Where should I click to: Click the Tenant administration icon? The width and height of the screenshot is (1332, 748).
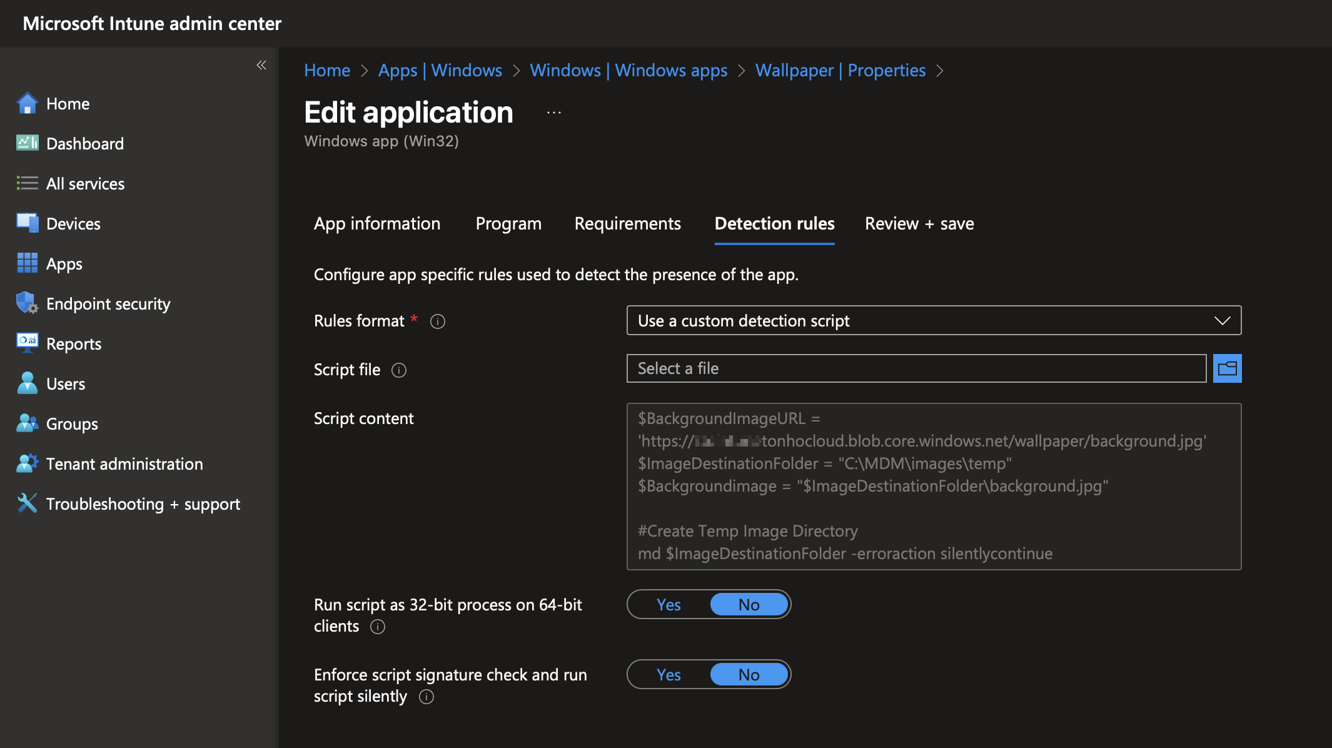[x=27, y=463]
